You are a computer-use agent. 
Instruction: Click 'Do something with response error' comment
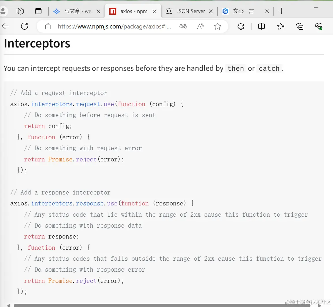85,270
